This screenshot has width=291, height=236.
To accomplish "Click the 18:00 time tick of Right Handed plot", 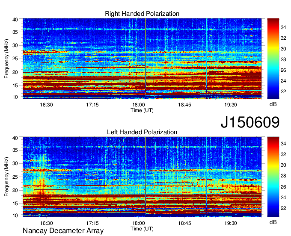I will coord(139,105).
